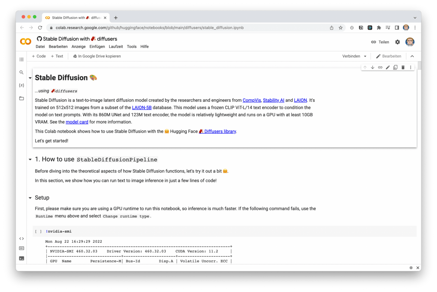
Task: Collapse the Setup section
Action: tap(30, 198)
